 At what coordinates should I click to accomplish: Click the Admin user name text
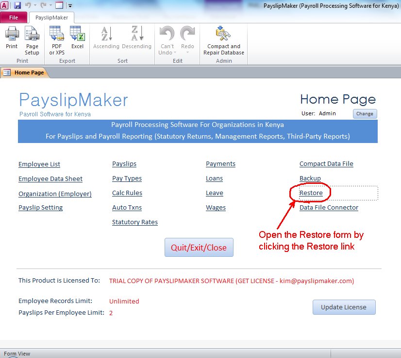click(x=327, y=113)
